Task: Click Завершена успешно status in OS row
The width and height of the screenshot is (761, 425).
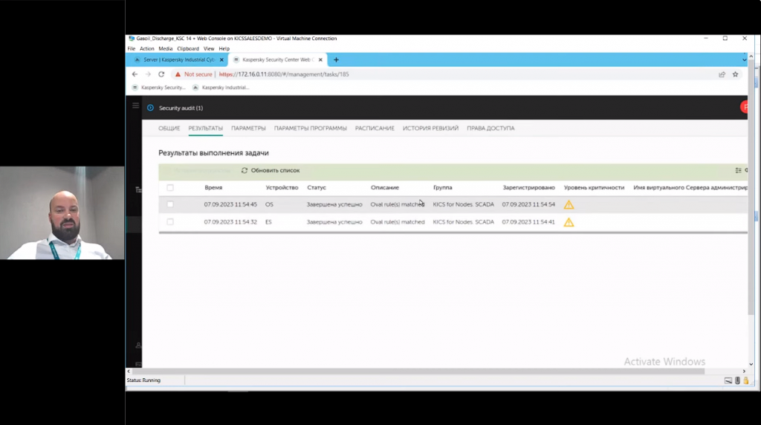Action: coord(334,204)
